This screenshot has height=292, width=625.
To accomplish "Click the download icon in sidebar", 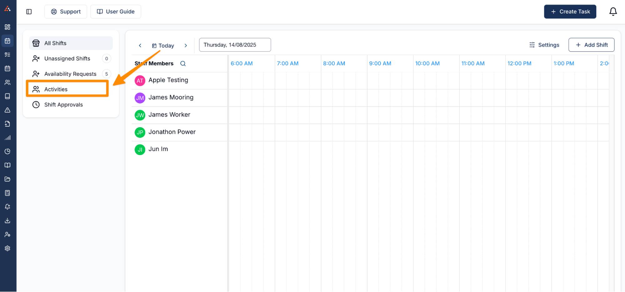I will coord(8,221).
